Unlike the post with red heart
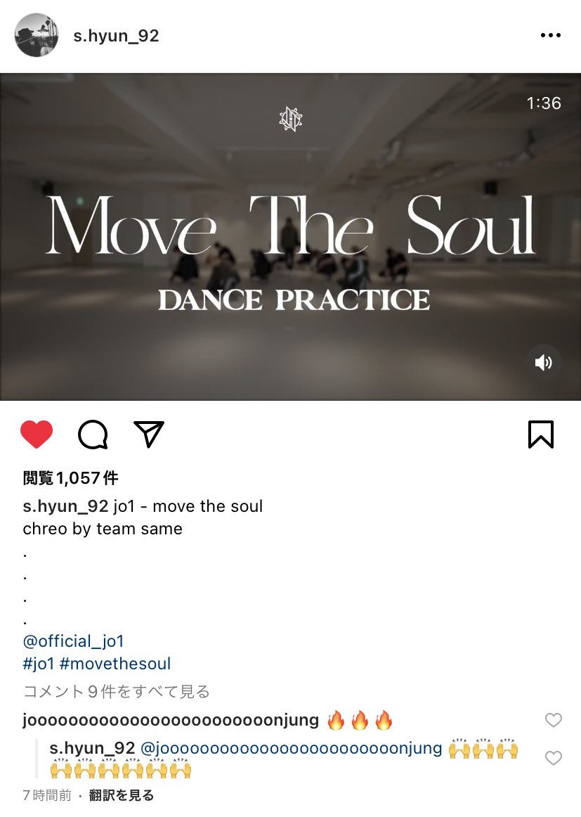This screenshot has height=817, width=581. [37, 434]
